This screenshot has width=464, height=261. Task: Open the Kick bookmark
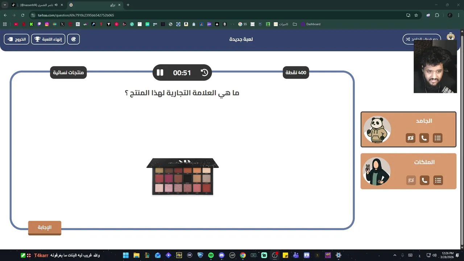pos(32,24)
